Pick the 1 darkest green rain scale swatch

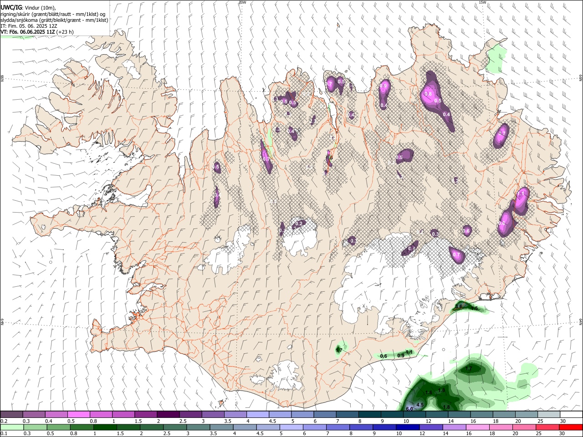[x=105, y=427]
